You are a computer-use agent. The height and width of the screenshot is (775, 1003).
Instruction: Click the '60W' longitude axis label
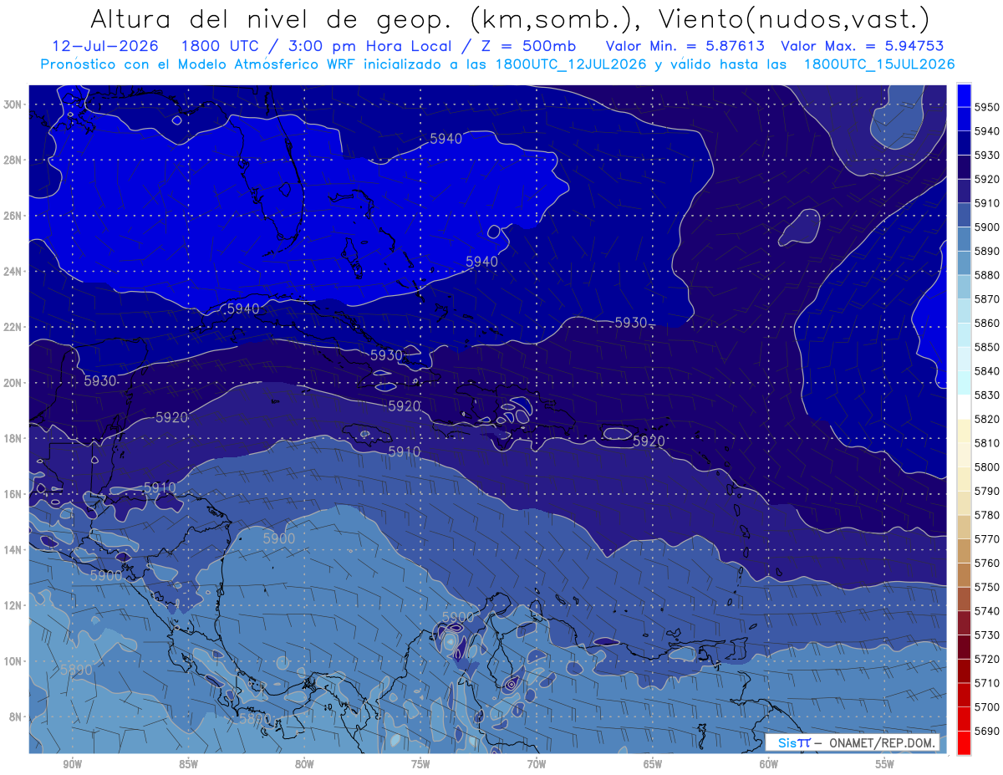[769, 763]
